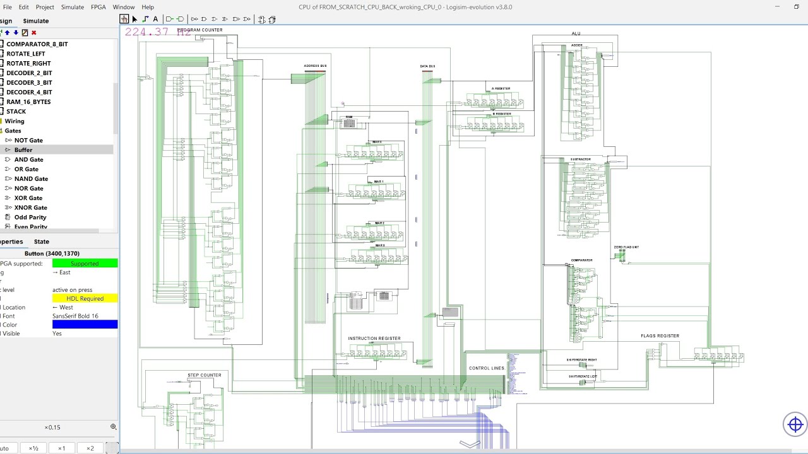Select ROTATE_RIGHT circuit in tree

pos(29,63)
